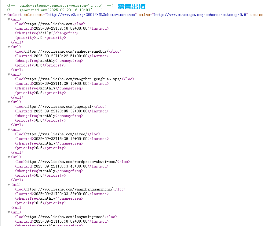Click the loc URL ending laoyuming-seo/

[x=65, y=217]
